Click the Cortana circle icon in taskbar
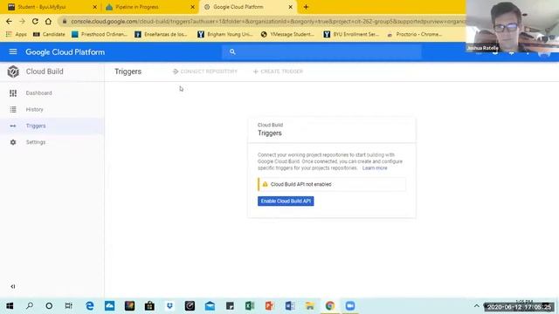 [49, 306]
